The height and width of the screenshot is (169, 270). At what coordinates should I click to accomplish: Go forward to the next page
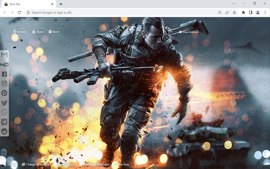[x=12, y=12]
